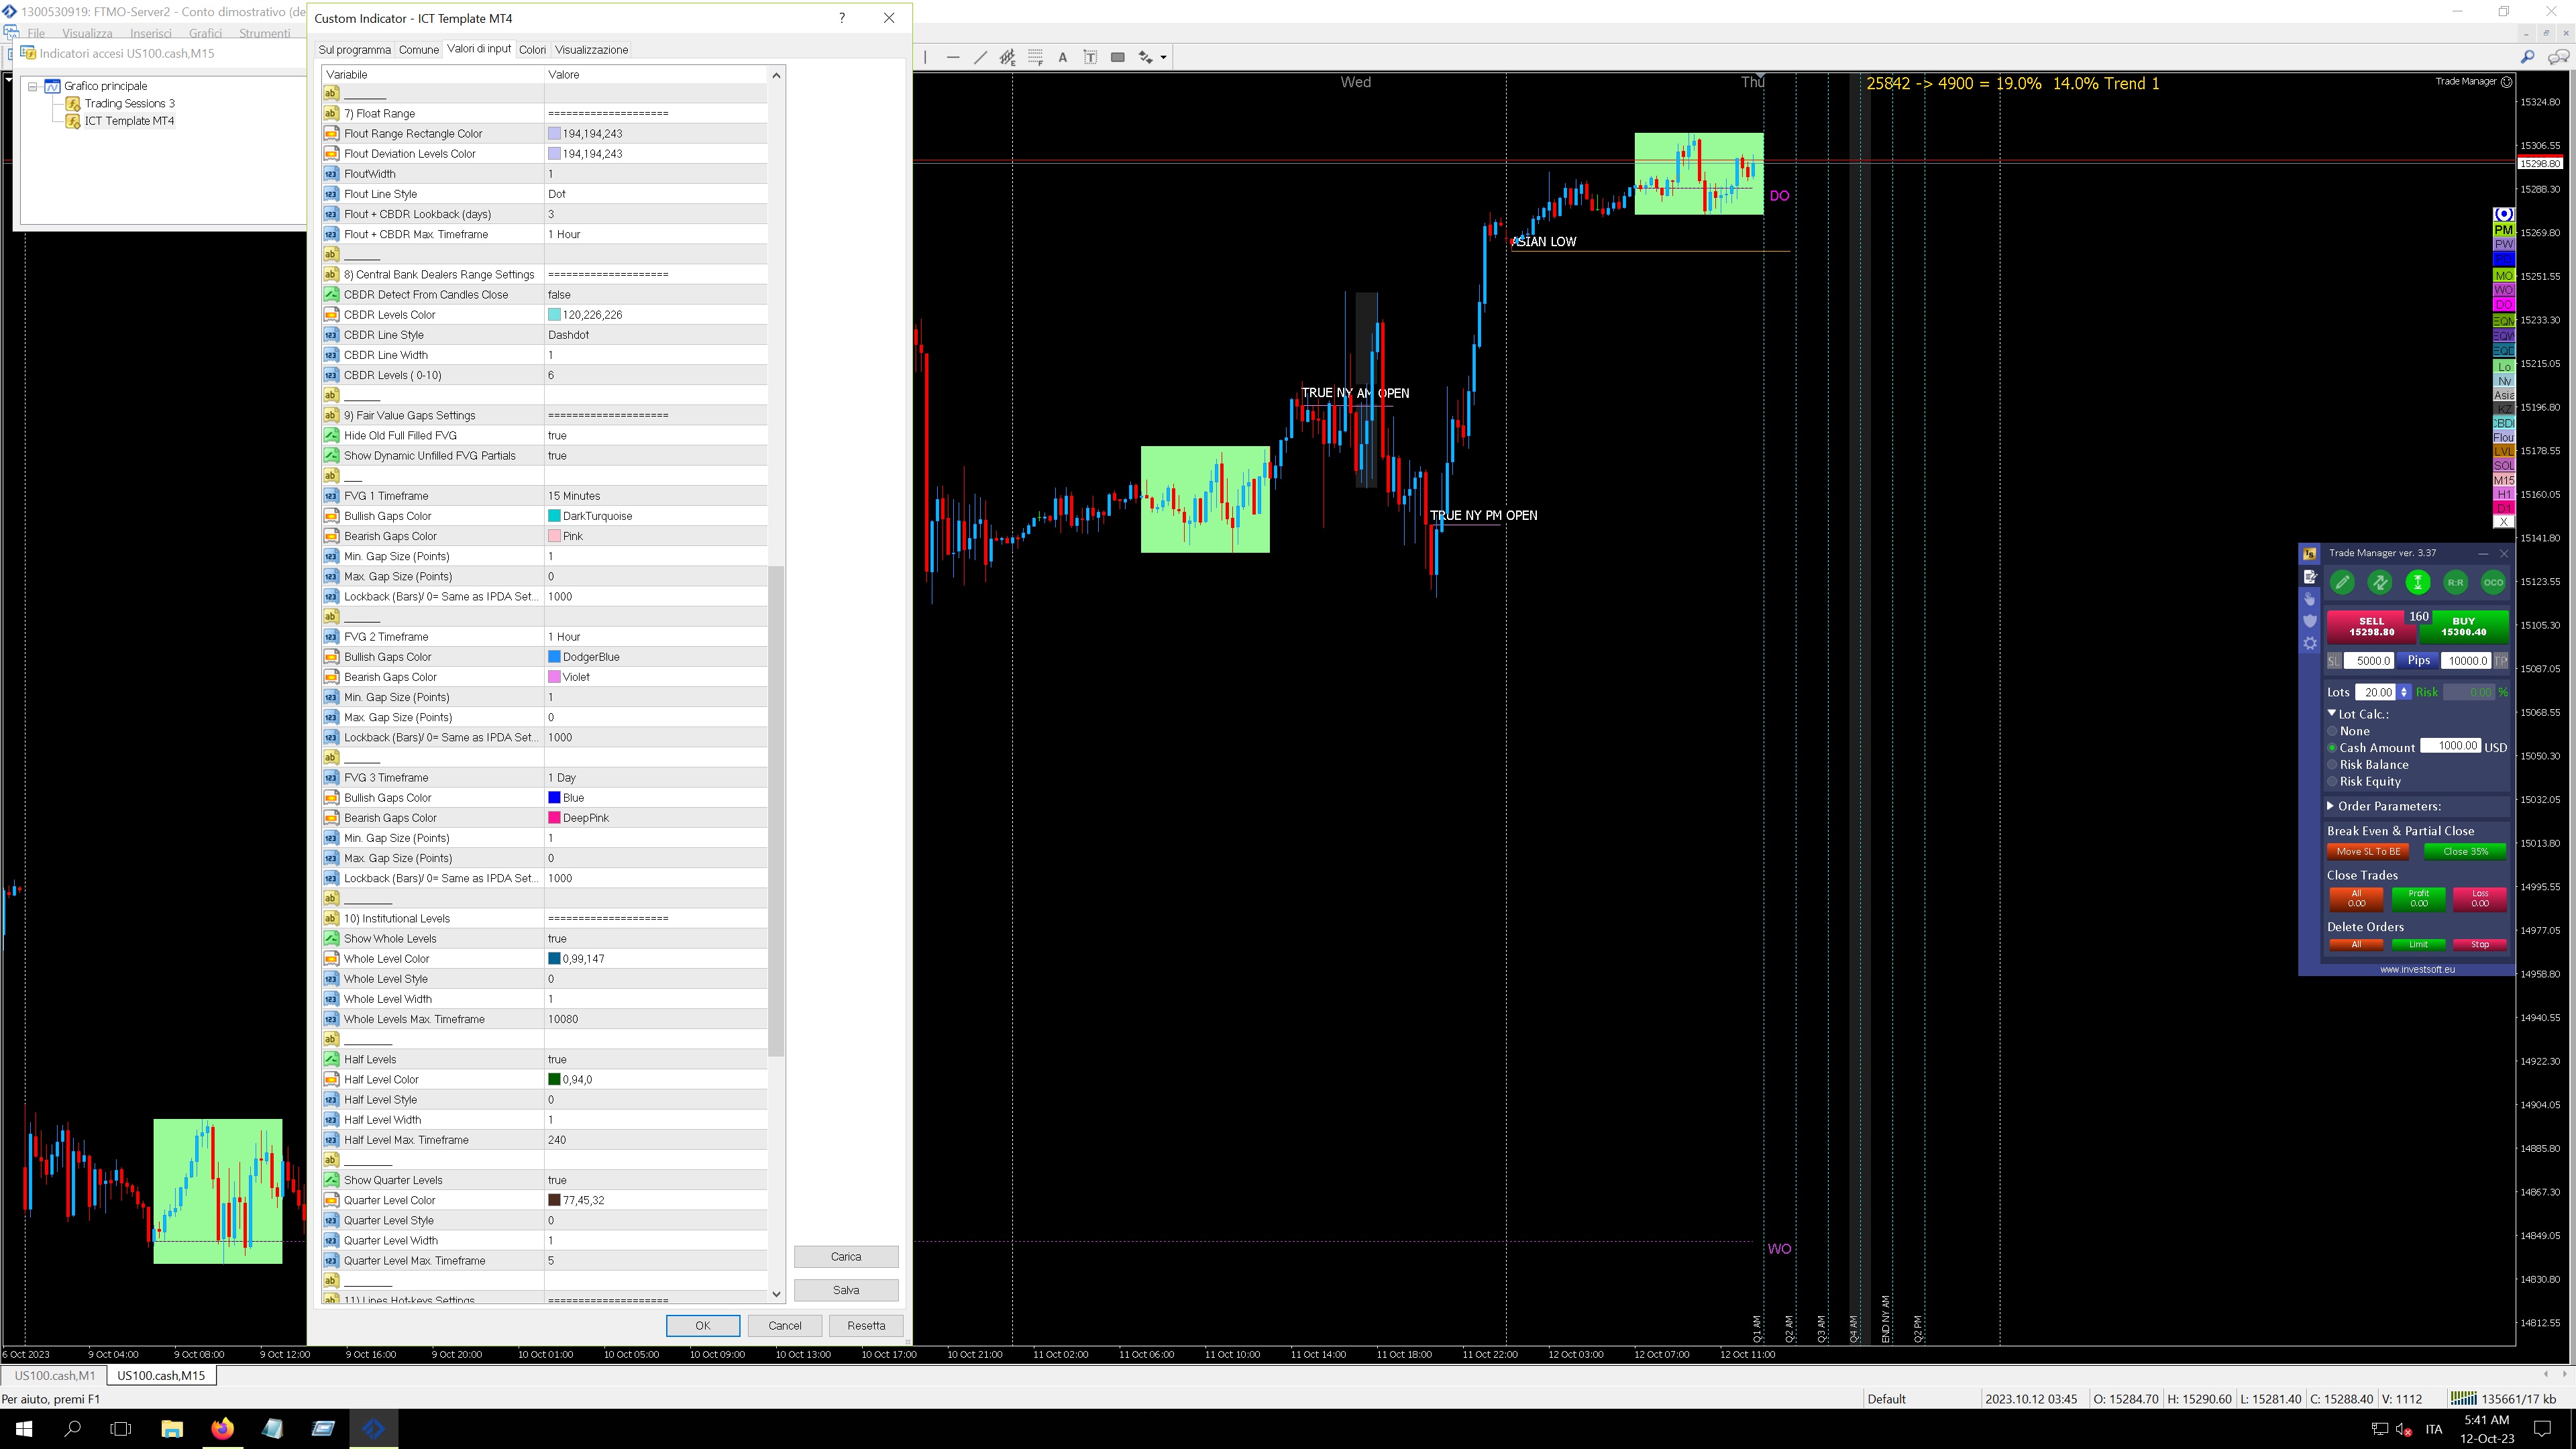Open the Visualizzazione tab
This screenshot has height=1449, width=2576.
[x=591, y=49]
